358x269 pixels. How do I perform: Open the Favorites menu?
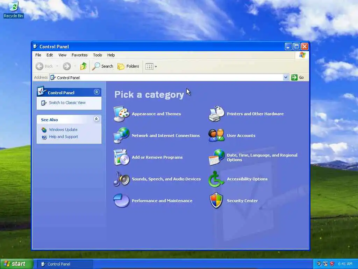tap(79, 55)
